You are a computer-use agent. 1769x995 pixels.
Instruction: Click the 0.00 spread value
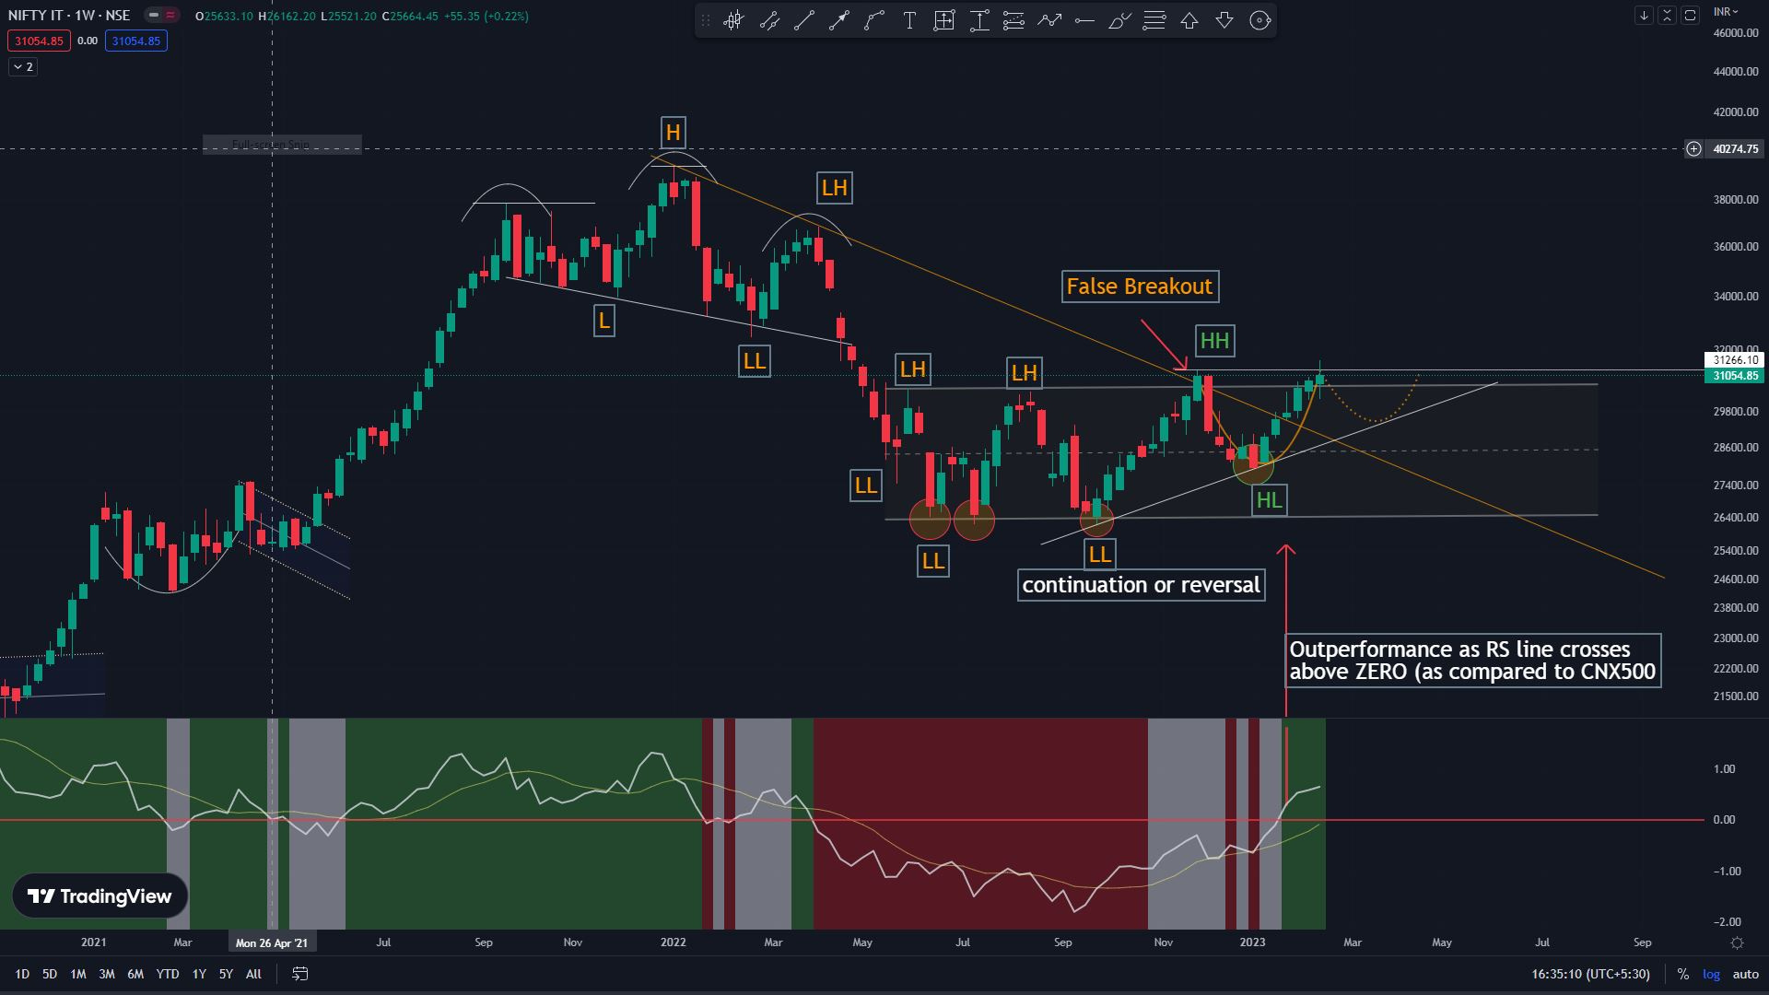click(88, 41)
